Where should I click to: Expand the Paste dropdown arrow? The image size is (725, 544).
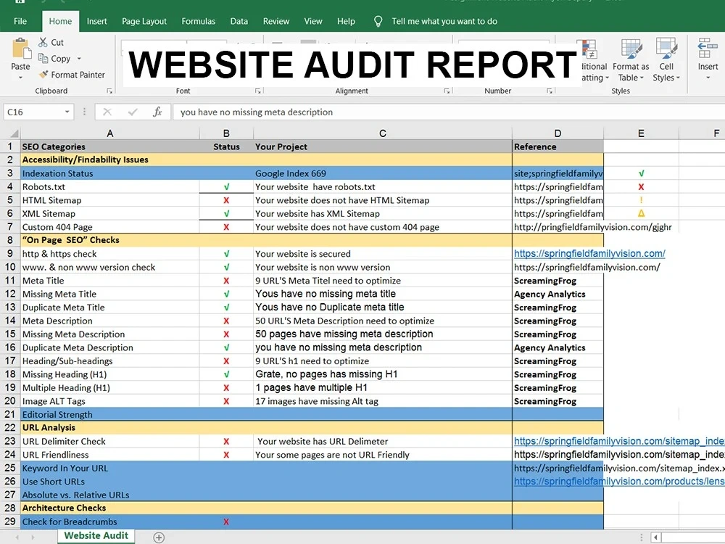[20, 78]
